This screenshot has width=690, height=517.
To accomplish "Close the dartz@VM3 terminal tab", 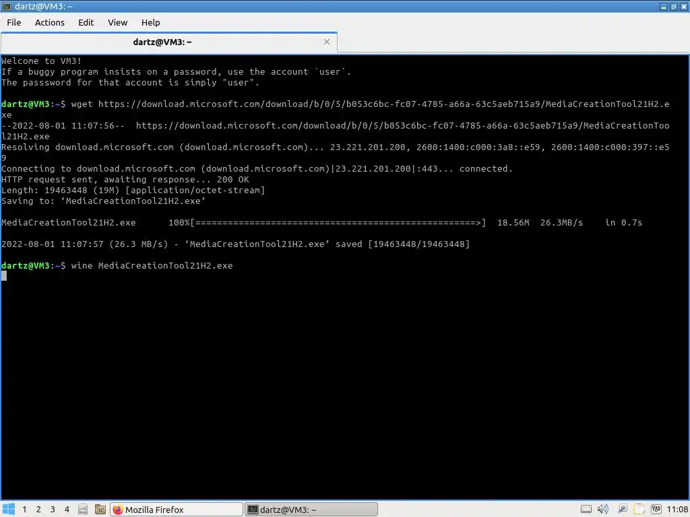I will coord(327,42).
